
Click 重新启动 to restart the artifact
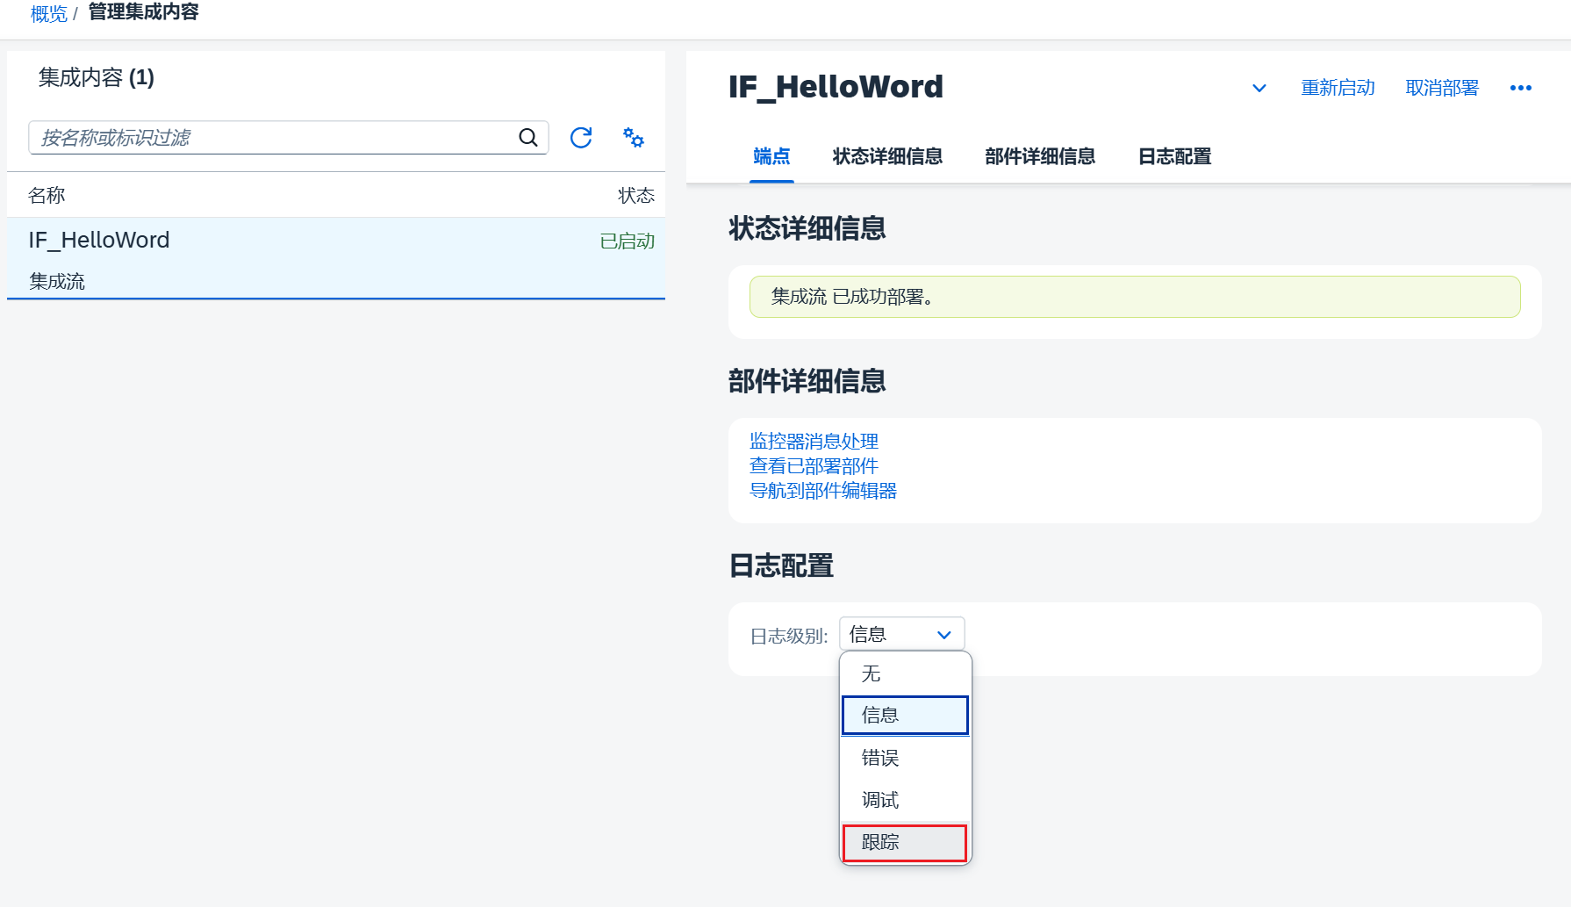coord(1338,88)
